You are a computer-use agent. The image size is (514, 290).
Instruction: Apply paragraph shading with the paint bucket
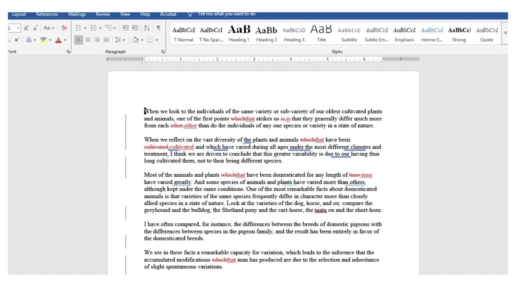pyautogui.click(x=135, y=40)
